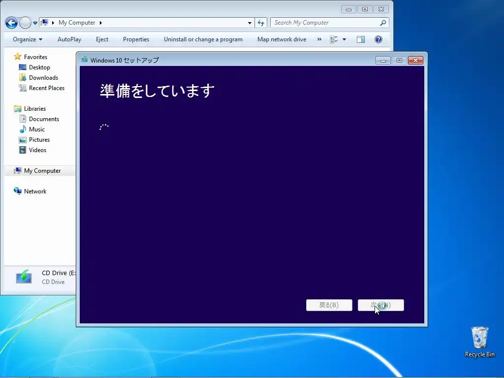Refresh the My Computer view
The image size is (504, 378).
[x=261, y=23]
